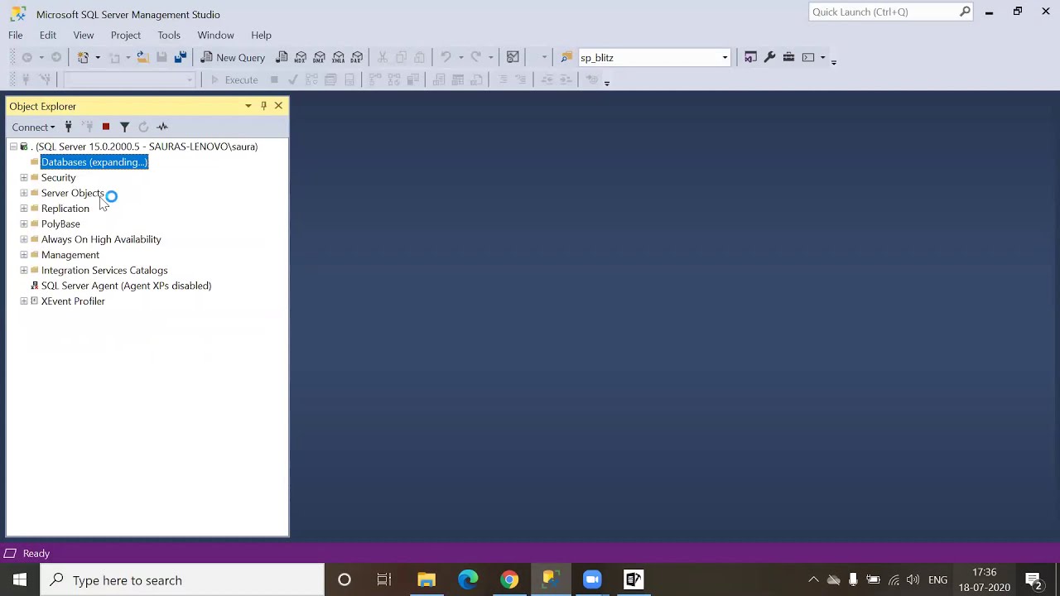This screenshot has height=596, width=1060.
Task: Start an Analysis Services DAX query
Action: point(357,57)
